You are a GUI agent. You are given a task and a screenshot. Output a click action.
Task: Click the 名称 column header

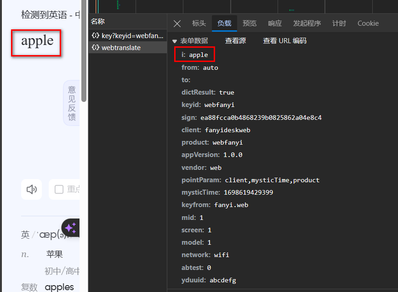coord(98,22)
